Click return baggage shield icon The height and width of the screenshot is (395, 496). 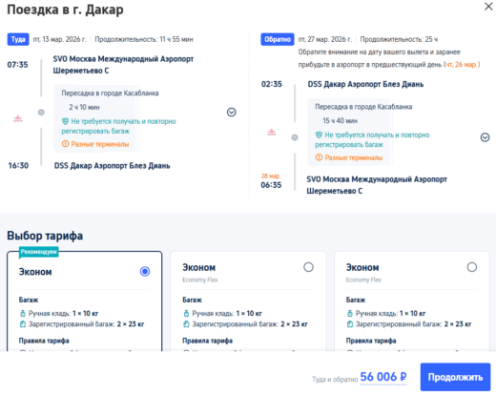(319, 135)
